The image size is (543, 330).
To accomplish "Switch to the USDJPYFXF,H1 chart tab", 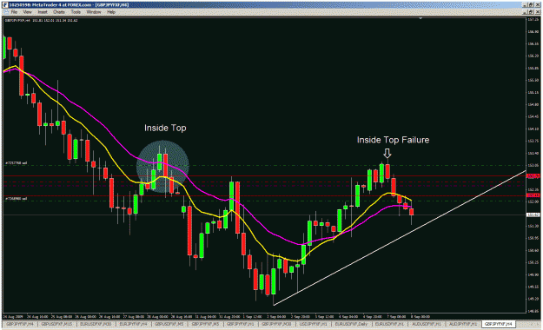I will coord(313,324).
